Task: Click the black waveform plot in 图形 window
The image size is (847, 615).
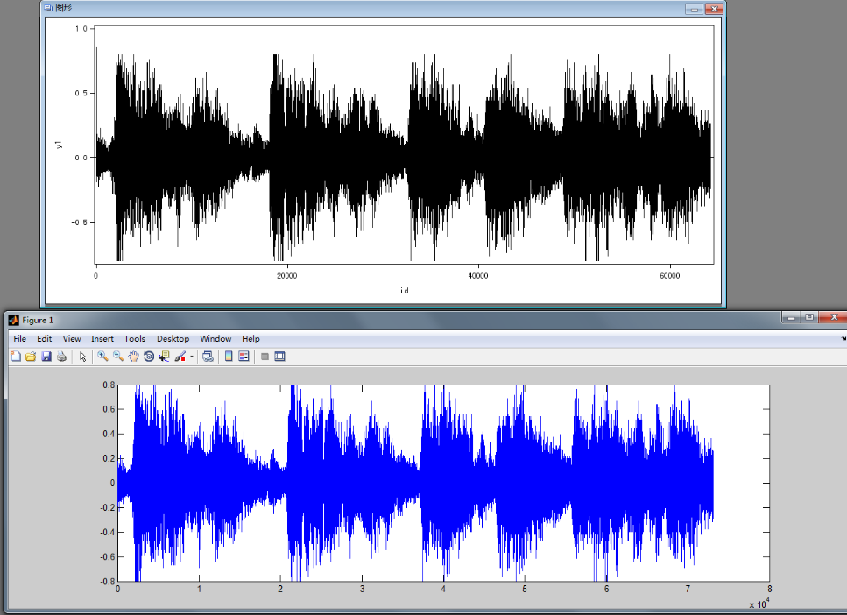Action: point(404,158)
